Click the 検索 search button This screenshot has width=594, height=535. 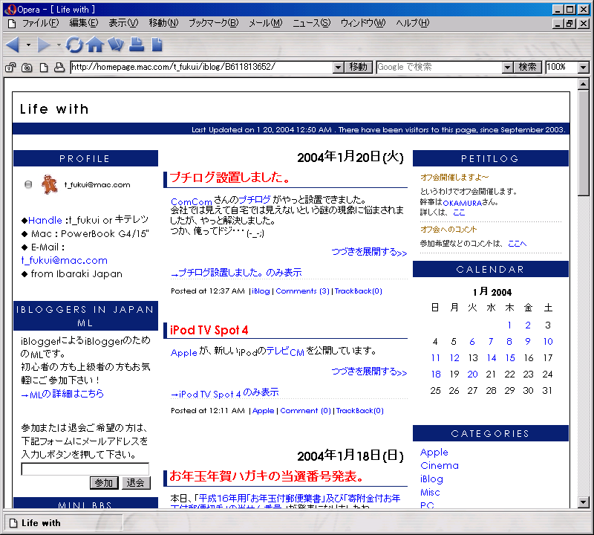528,68
